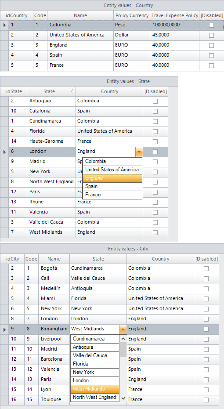The image size is (224, 409).
Task: Click the Entity values - City title bar
Action: click(x=112, y=249)
